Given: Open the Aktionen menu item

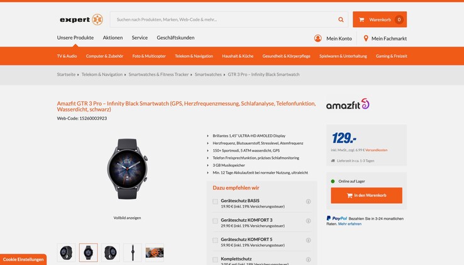Looking at the screenshot, I should pos(113,38).
